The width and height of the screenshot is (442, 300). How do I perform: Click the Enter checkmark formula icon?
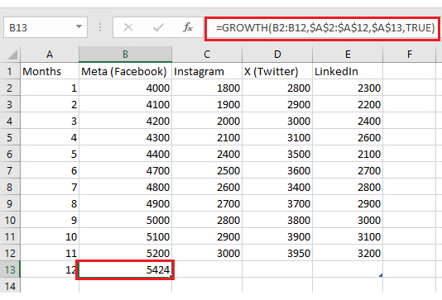[x=158, y=27]
